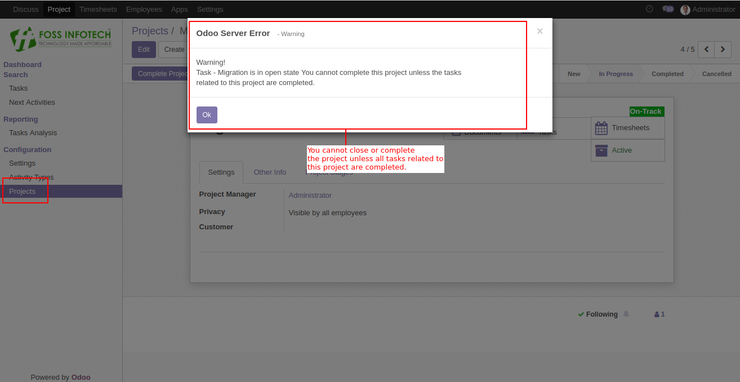Show followers list with count 1
The image size is (740, 382).
tap(659, 314)
